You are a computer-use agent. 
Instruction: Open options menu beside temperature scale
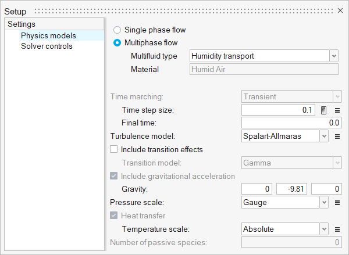[x=337, y=229]
